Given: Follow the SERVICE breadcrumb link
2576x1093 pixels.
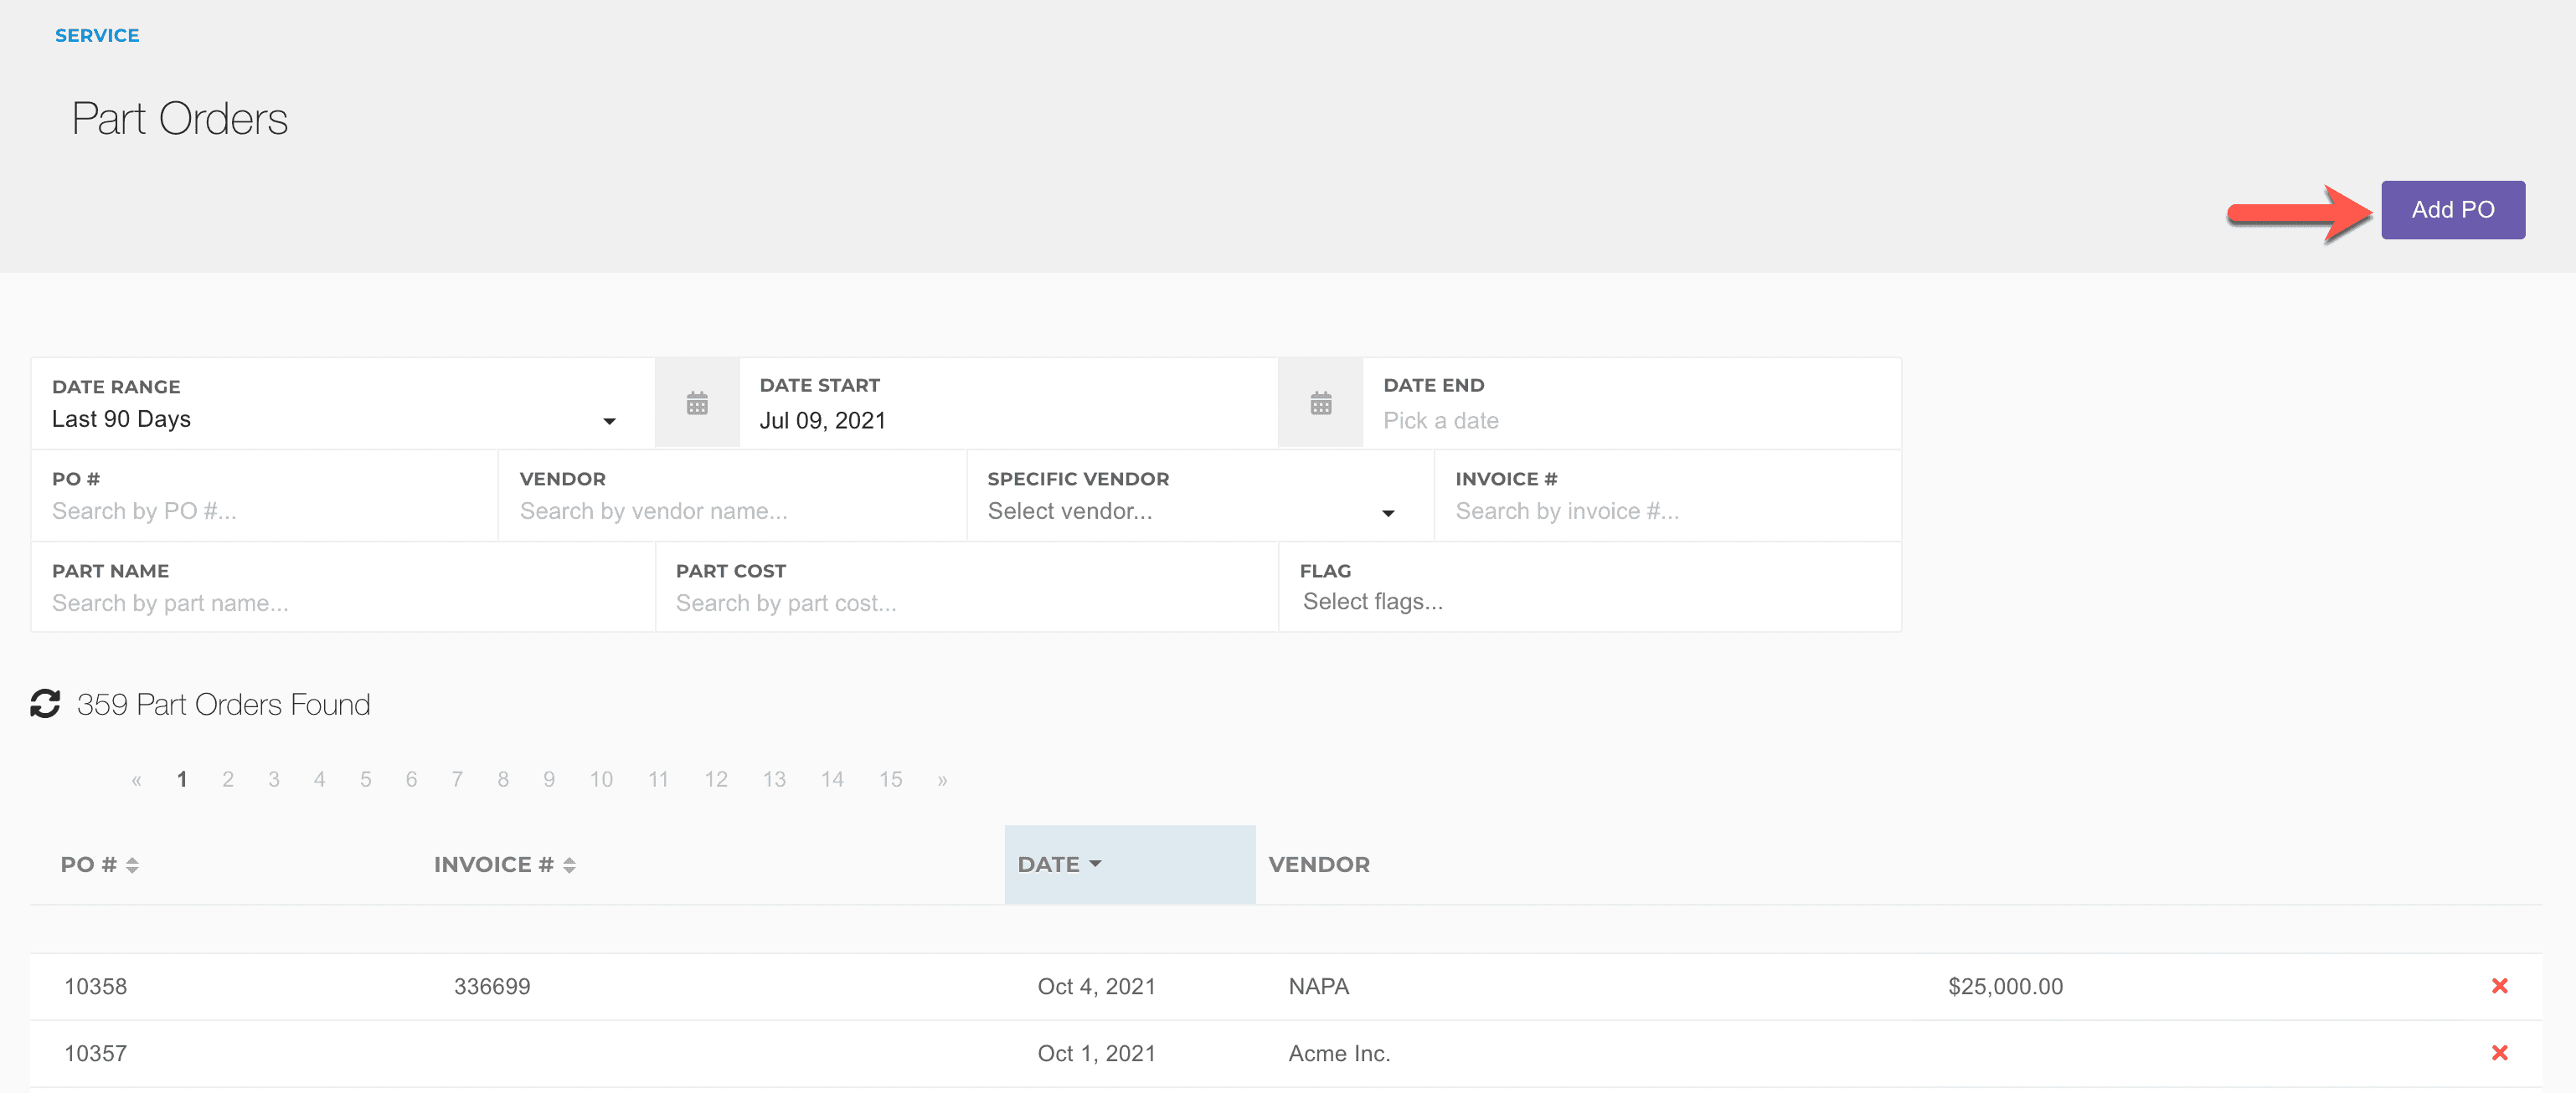Looking at the screenshot, I should pos(97,35).
